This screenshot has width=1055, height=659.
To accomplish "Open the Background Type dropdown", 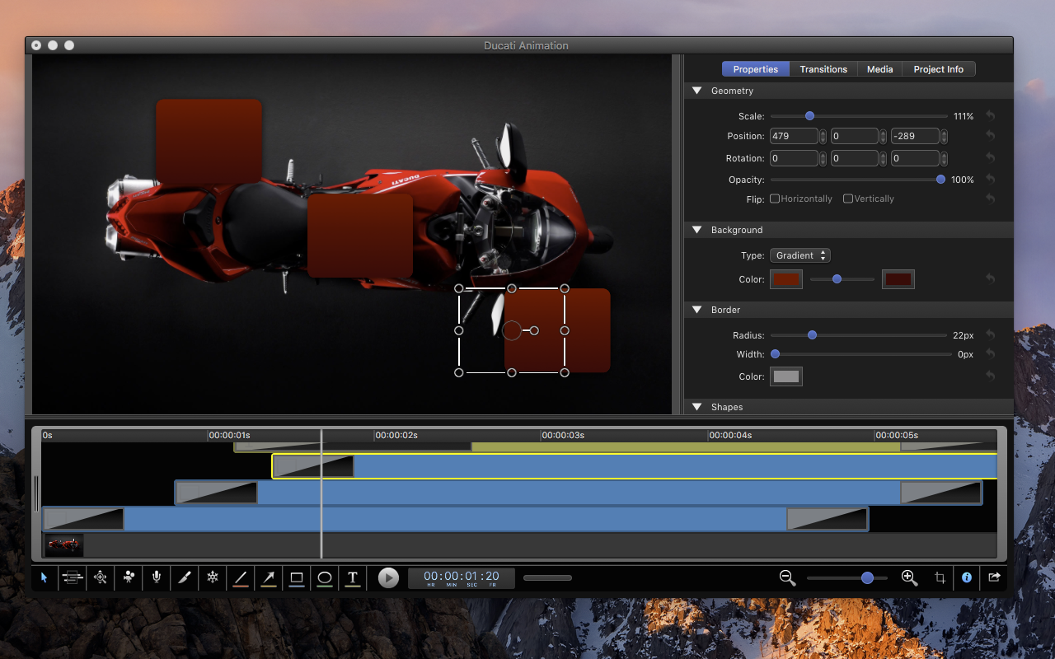I will point(799,255).
